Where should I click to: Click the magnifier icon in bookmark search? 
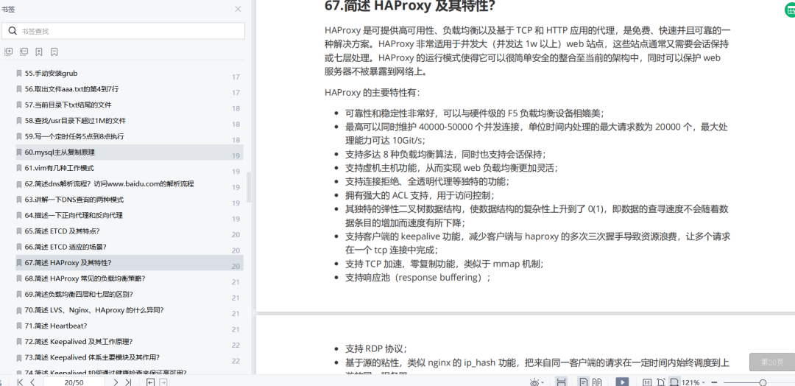tap(13, 31)
